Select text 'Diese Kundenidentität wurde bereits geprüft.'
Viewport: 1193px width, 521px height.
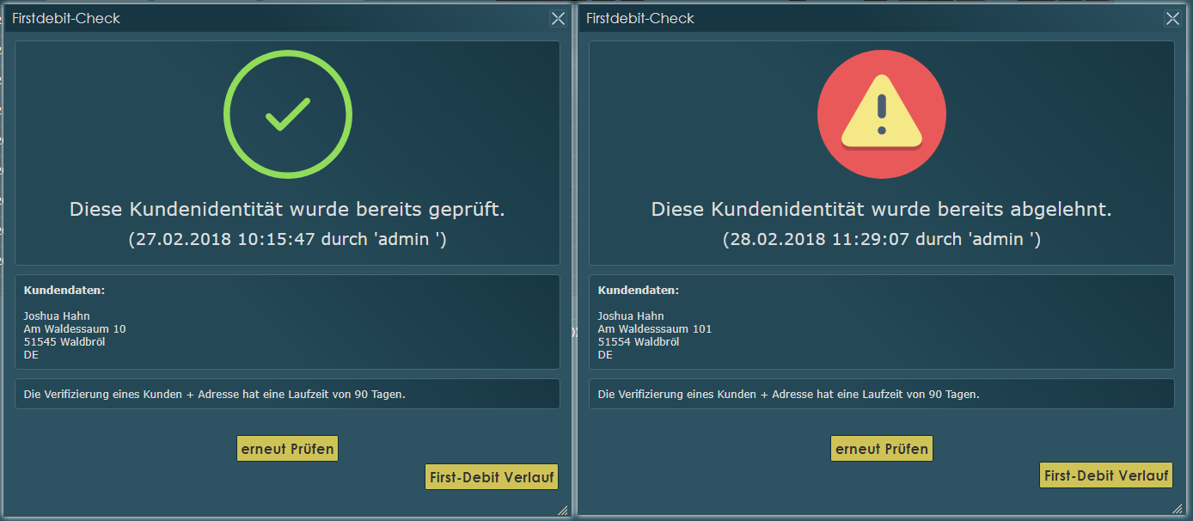(287, 209)
